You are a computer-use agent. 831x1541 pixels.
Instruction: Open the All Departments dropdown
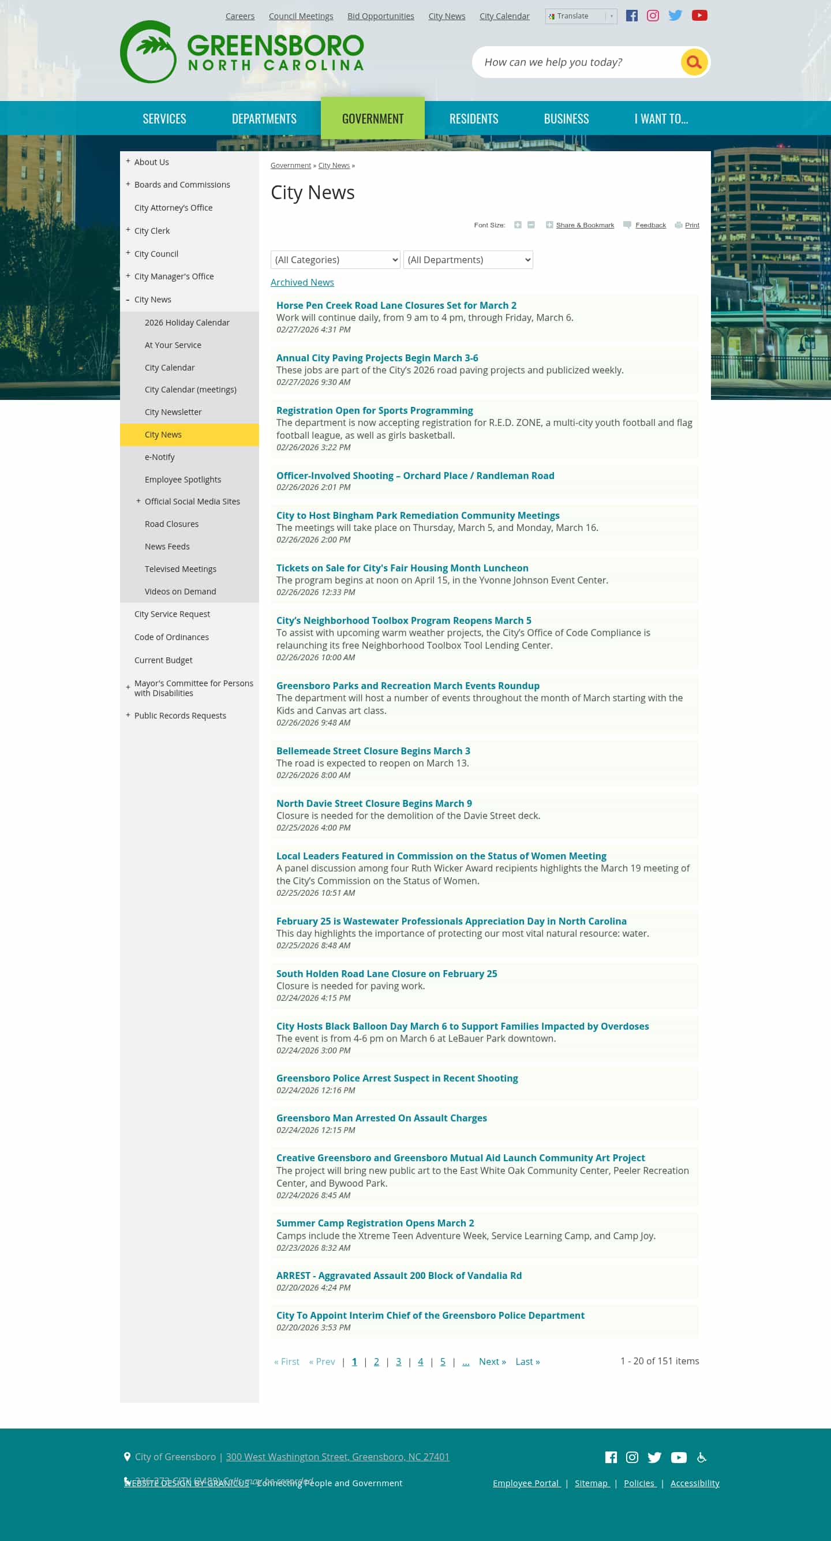click(x=468, y=260)
